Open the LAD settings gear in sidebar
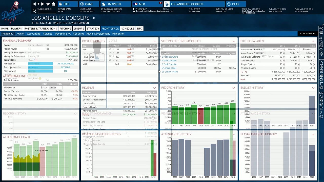Viewport: 324px width, 182px height. tap(321, 117)
